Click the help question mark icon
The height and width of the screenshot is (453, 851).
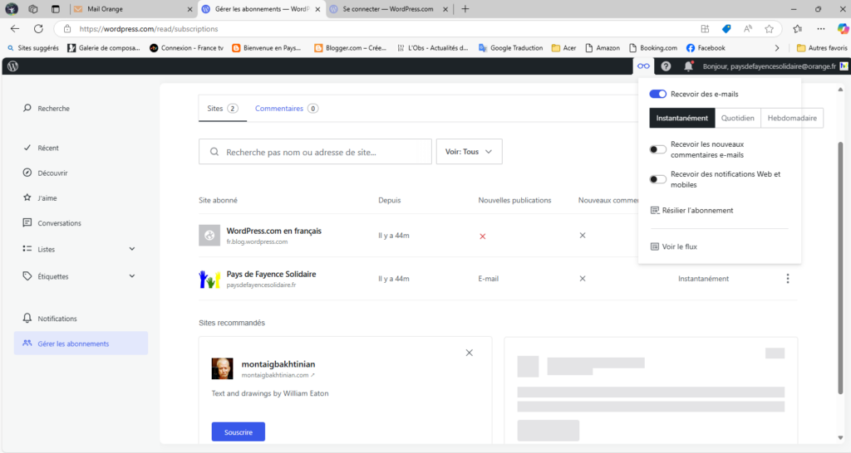[x=666, y=66]
